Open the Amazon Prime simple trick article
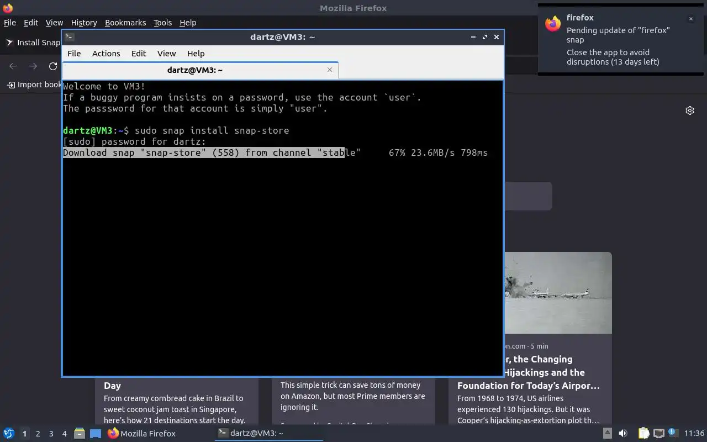The height and width of the screenshot is (442, 707). click(353, 396)
